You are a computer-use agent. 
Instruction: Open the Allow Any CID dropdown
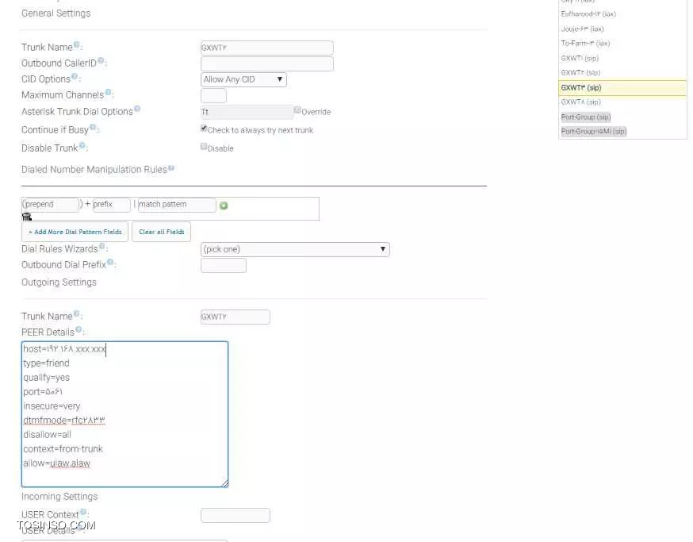[x=243, y=79]
